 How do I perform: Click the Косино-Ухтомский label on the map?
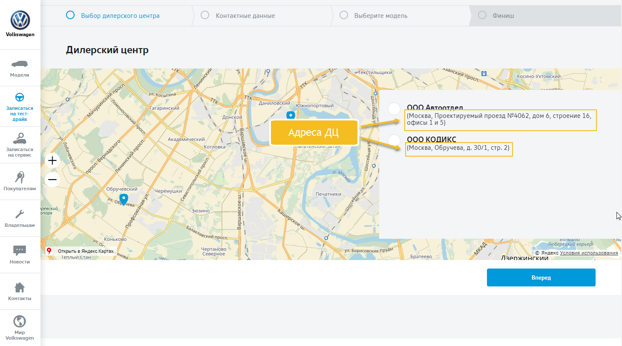tap(538, 77)
